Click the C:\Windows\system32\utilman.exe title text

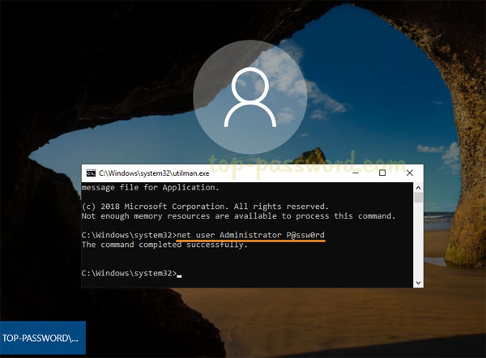point(151,173)
